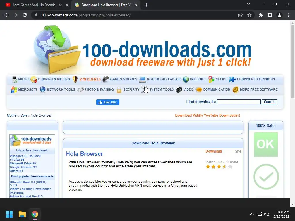The width and height of the screenshot is (295, 221).
Task: Open Ultimate Boot CD (UBCD) 5.3.9 link
Action: pos(28,183)
